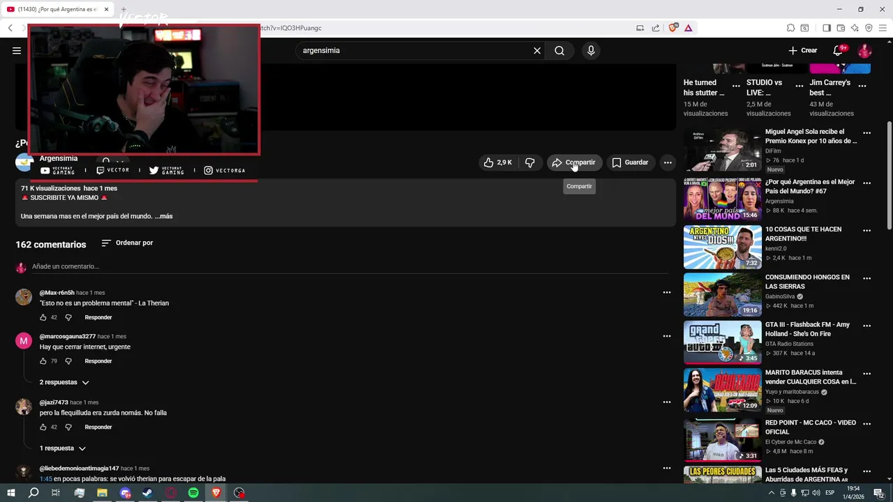Open options for MARITO BARACUS video

(x=866, y=373)
